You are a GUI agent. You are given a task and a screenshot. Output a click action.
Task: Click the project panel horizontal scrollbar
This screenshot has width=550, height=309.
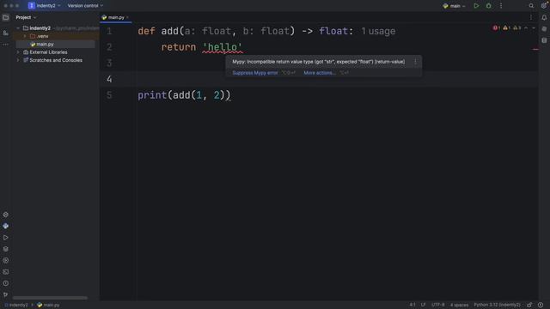[50, 298]
